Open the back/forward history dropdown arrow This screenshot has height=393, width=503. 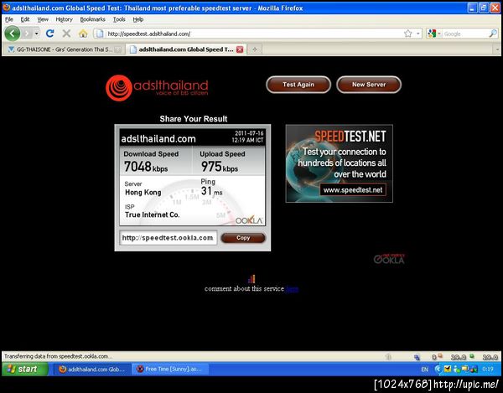tap(37, 34)
